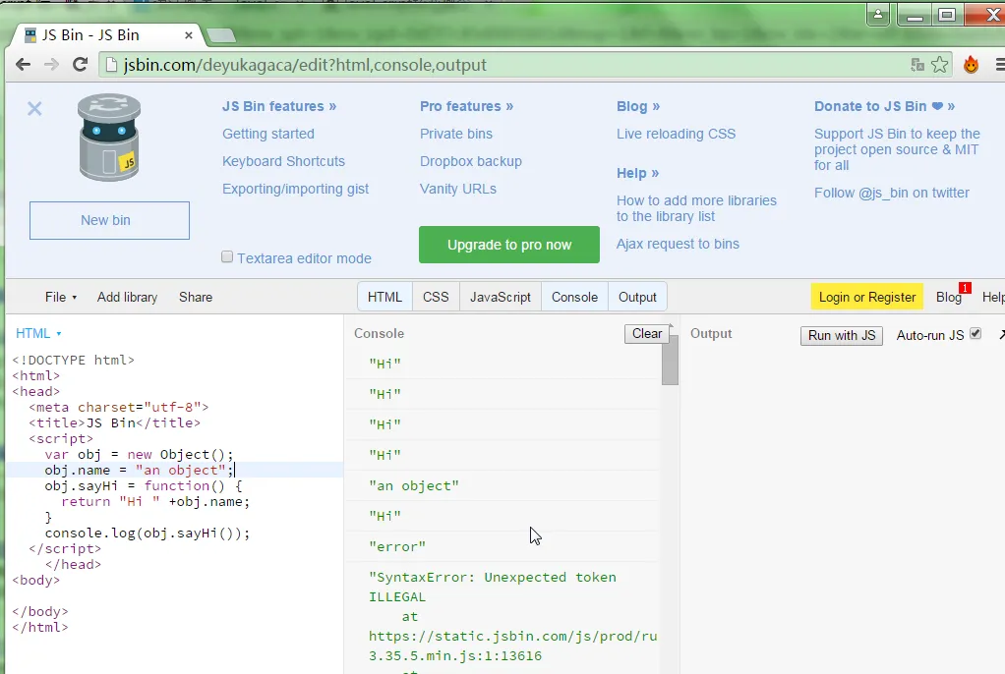
Task: Toggle the Console panel button
Action: click(574, 297)
